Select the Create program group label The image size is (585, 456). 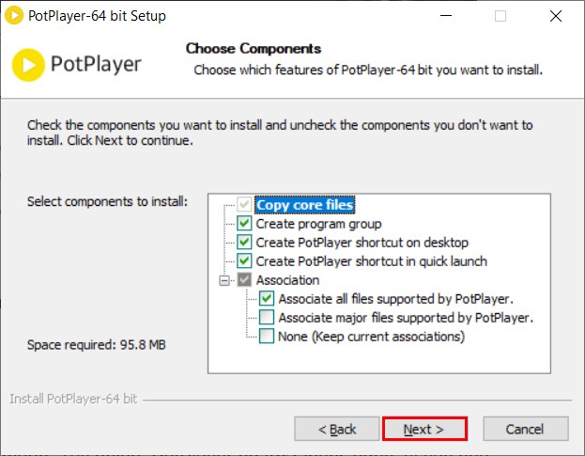pos(318,224)
